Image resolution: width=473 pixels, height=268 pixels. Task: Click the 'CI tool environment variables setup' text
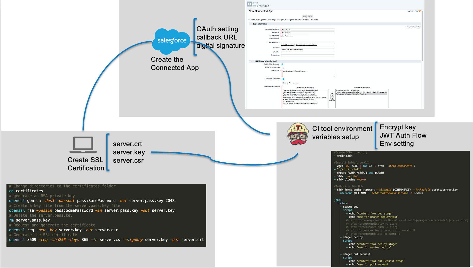coord(342,133)
